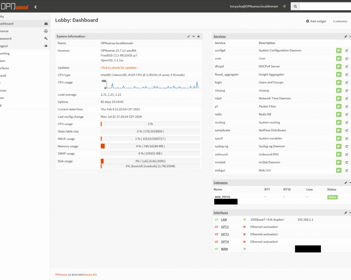The height and width of the screenshot is (280, 351).
Task: Click the green status icon for dhcpd
Action: coord(339,66)
